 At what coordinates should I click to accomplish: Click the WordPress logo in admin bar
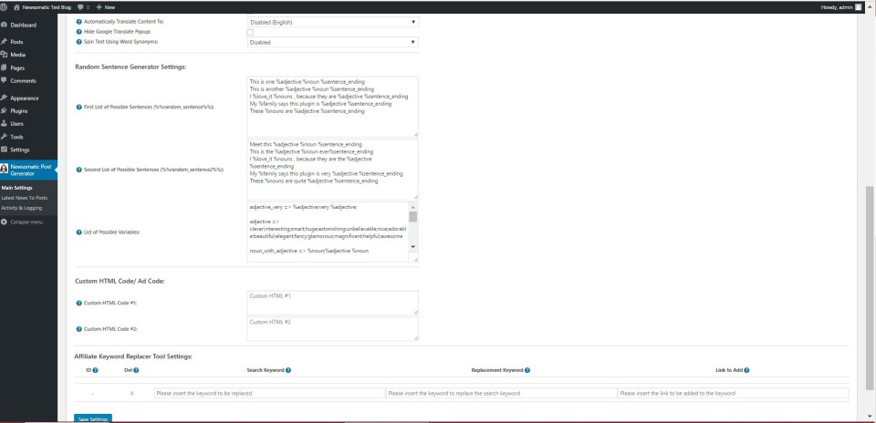pos(5,6)
